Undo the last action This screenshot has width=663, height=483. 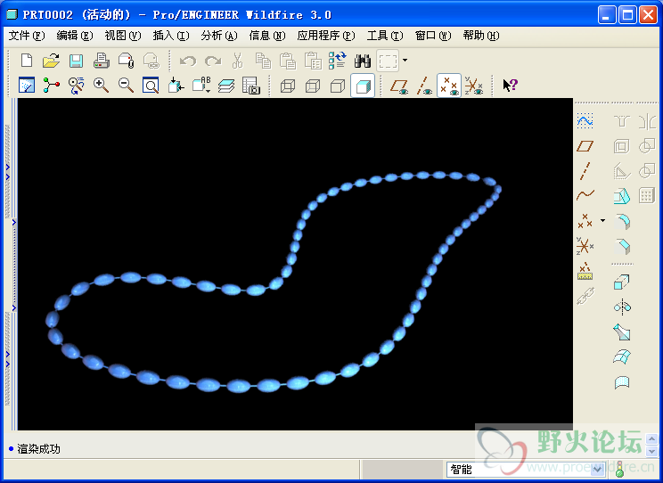188,61
